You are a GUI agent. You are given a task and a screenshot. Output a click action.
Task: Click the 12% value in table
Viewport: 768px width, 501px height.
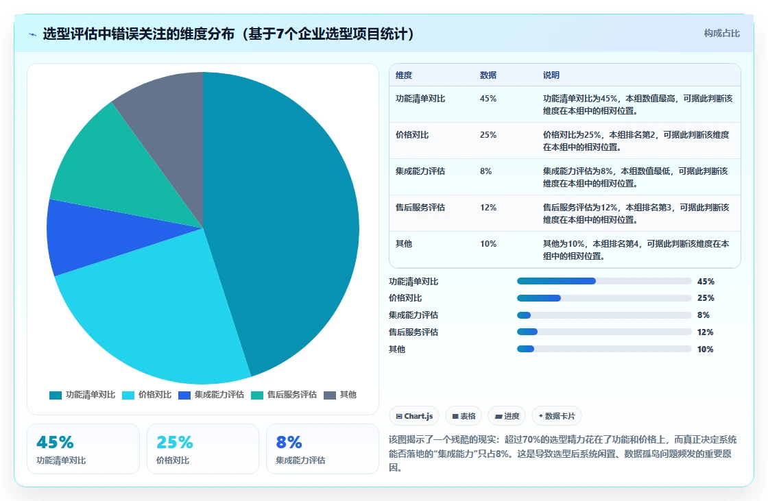pos(488,207)
